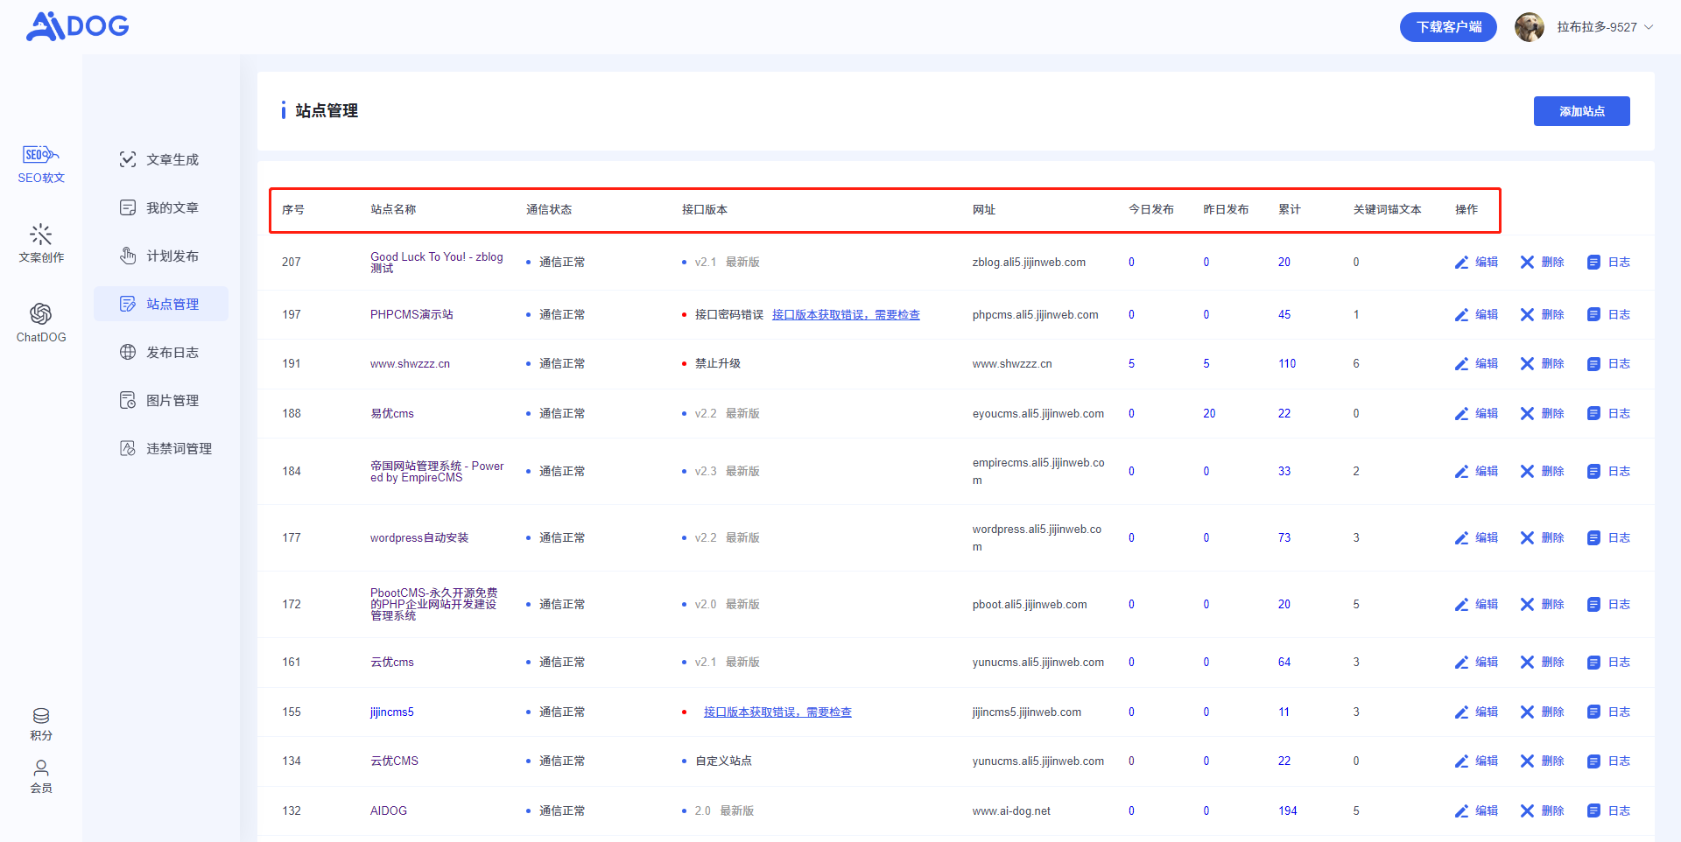
Task: Click the AIDOG logo
Action: (x=77, y=26)
